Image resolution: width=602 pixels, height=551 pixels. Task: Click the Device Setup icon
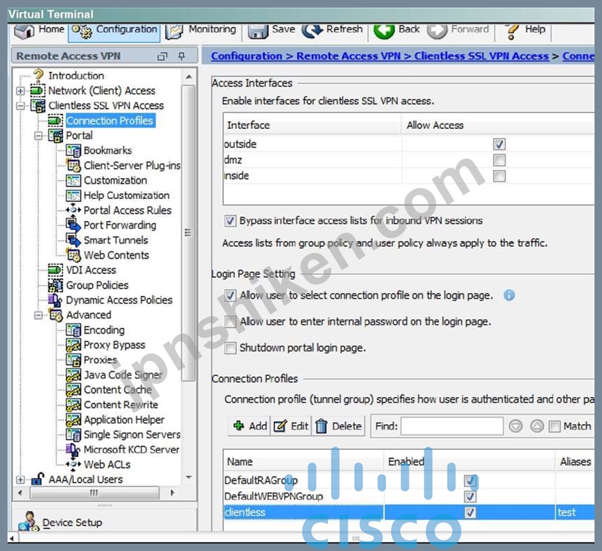tap(29, 522)
